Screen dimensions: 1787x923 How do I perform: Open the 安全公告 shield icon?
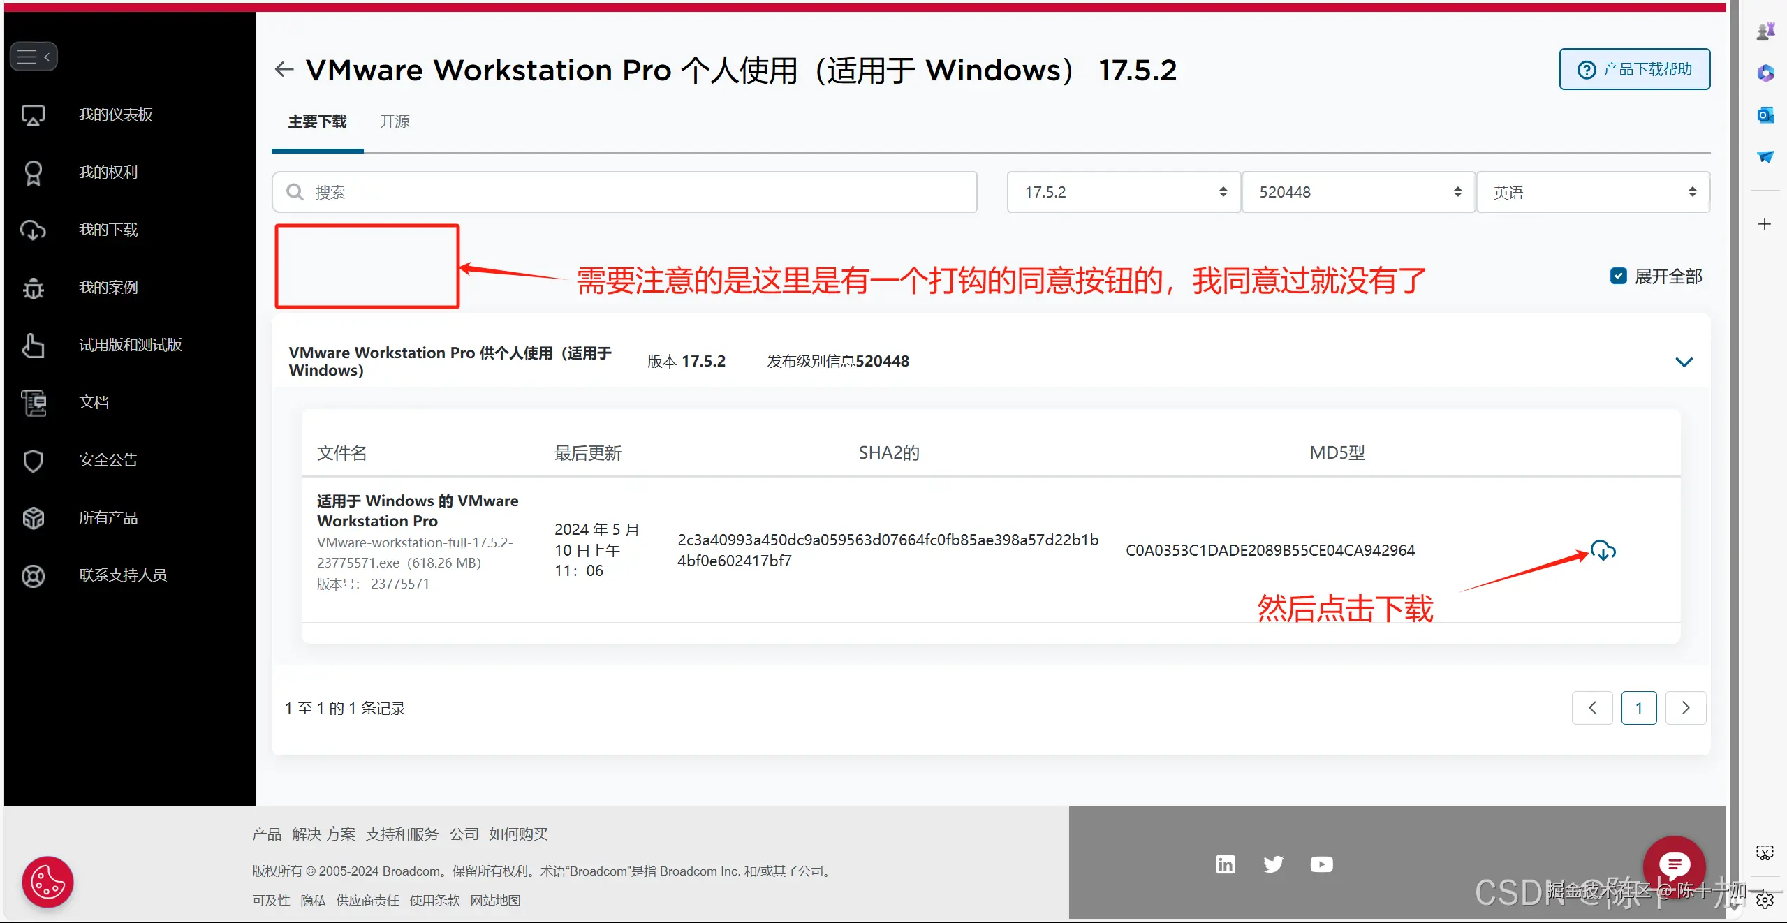[x=33, y=460]
